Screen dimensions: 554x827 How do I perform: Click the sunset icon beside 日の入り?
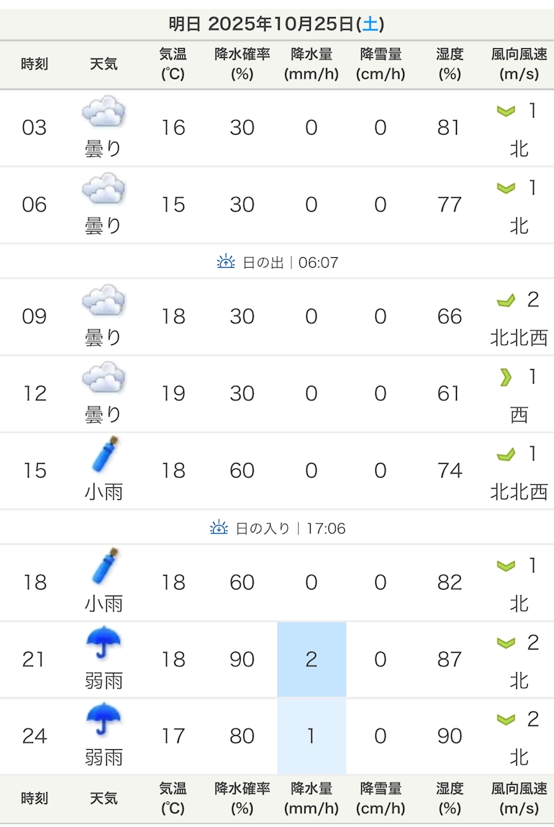point(219,528)
